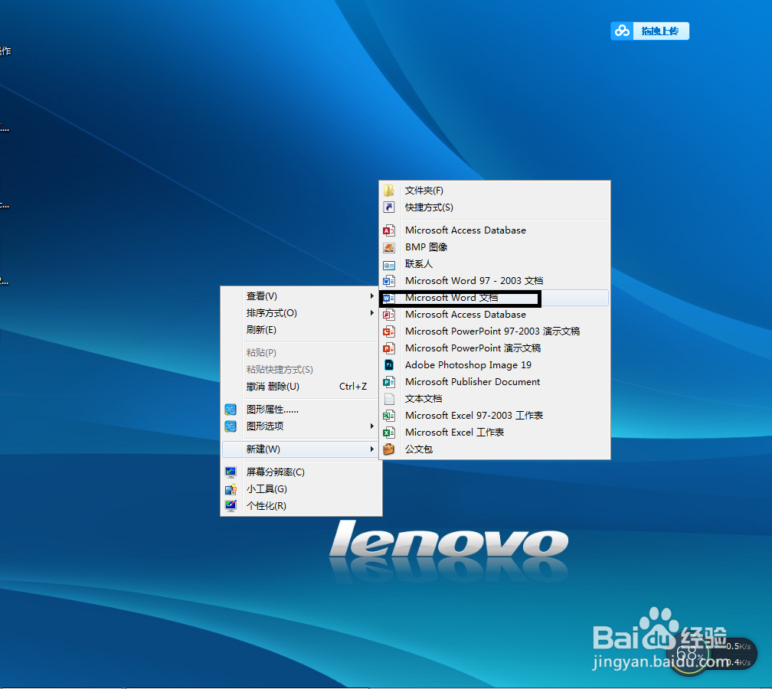
Task: Select Microsoft Word 97 - 2003 文档
Action: tap(494, 281)
